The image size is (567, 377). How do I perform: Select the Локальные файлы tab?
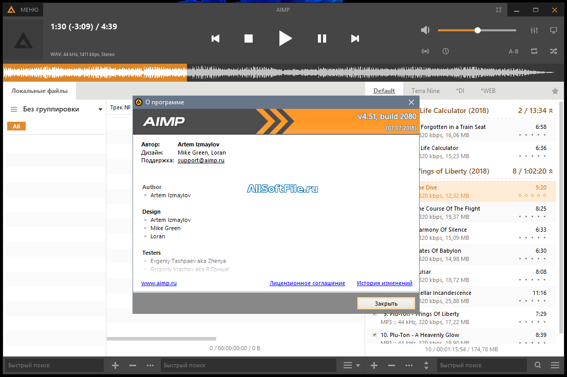40,91
